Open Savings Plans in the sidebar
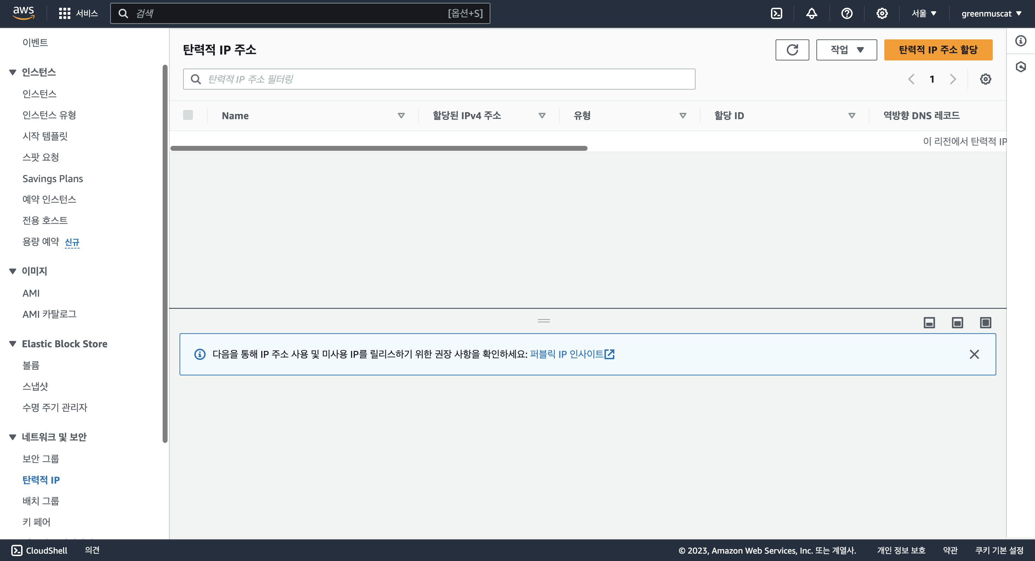The height and width of the screenshot is (561, 1035). [53, 179]
